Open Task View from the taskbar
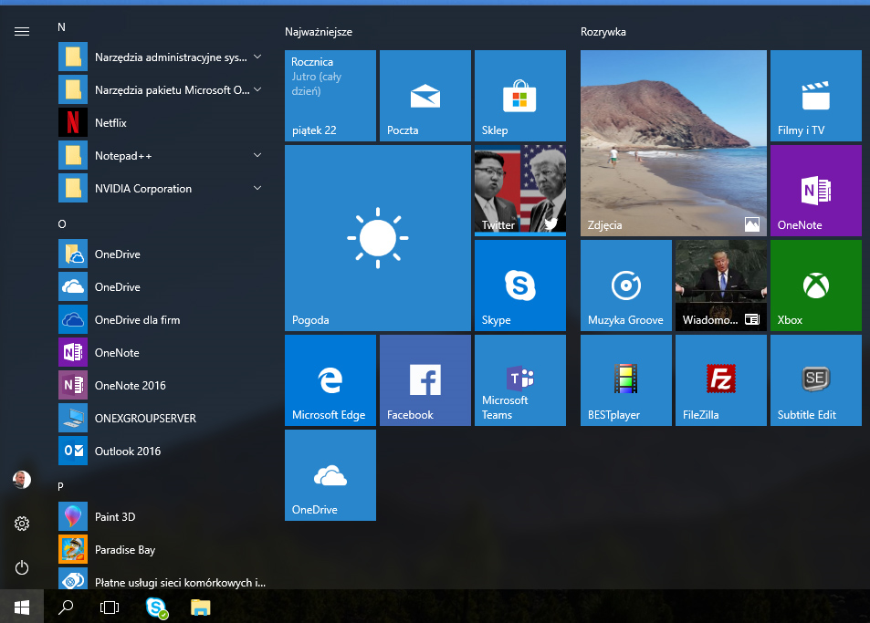 pyautogui.click(x=110, y=607)
